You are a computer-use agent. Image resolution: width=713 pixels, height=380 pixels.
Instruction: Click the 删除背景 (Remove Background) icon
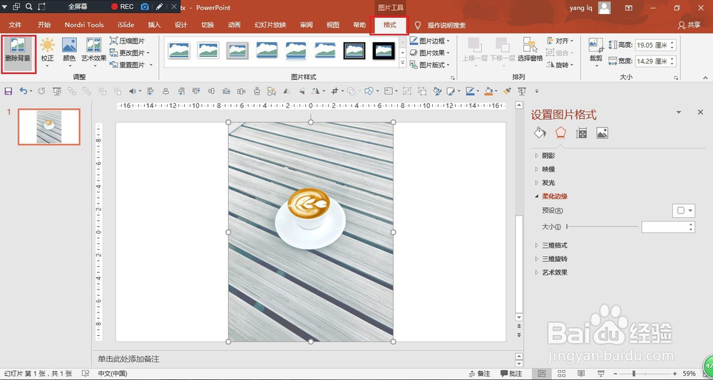click(x=19, y=49)
